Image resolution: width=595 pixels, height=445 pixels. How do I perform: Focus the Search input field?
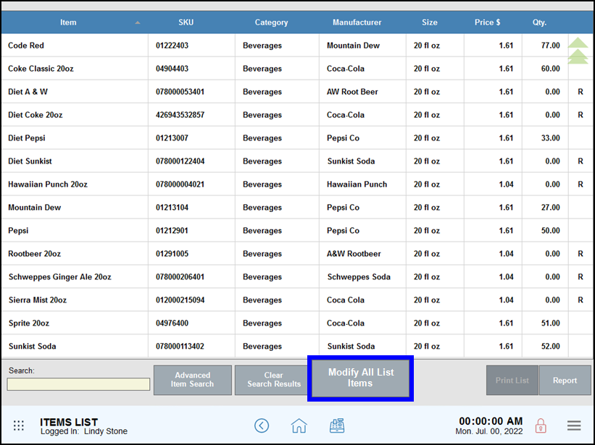(78, 384)
